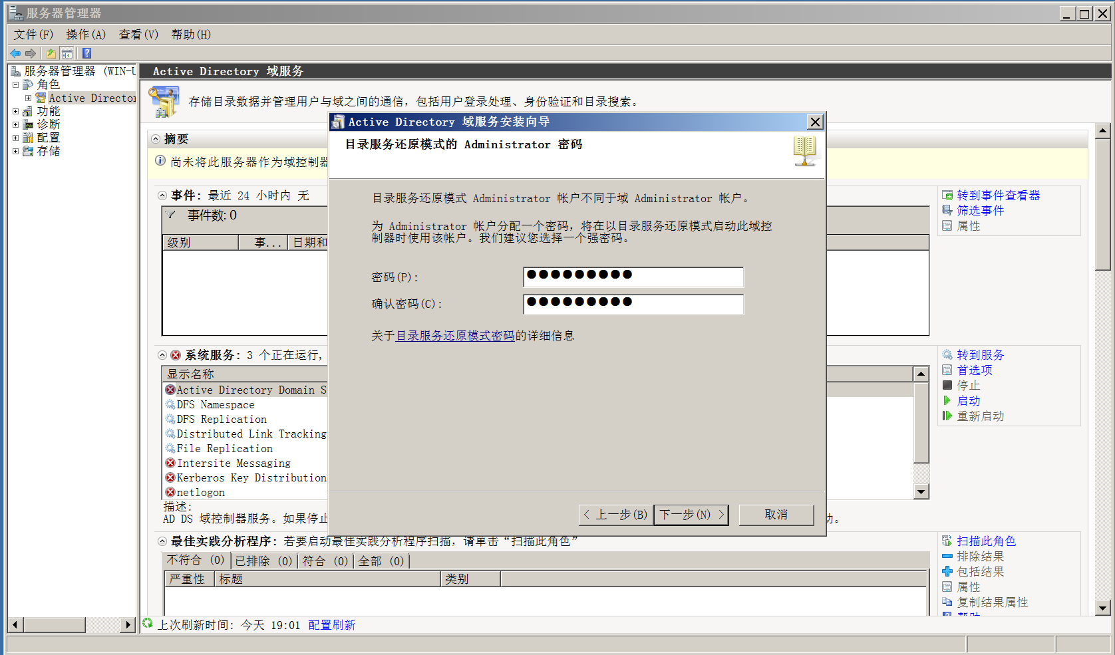Viewport: 1115px width, 655px height.
Task: Click the 转到服务 gear icon
Action: 947,355
